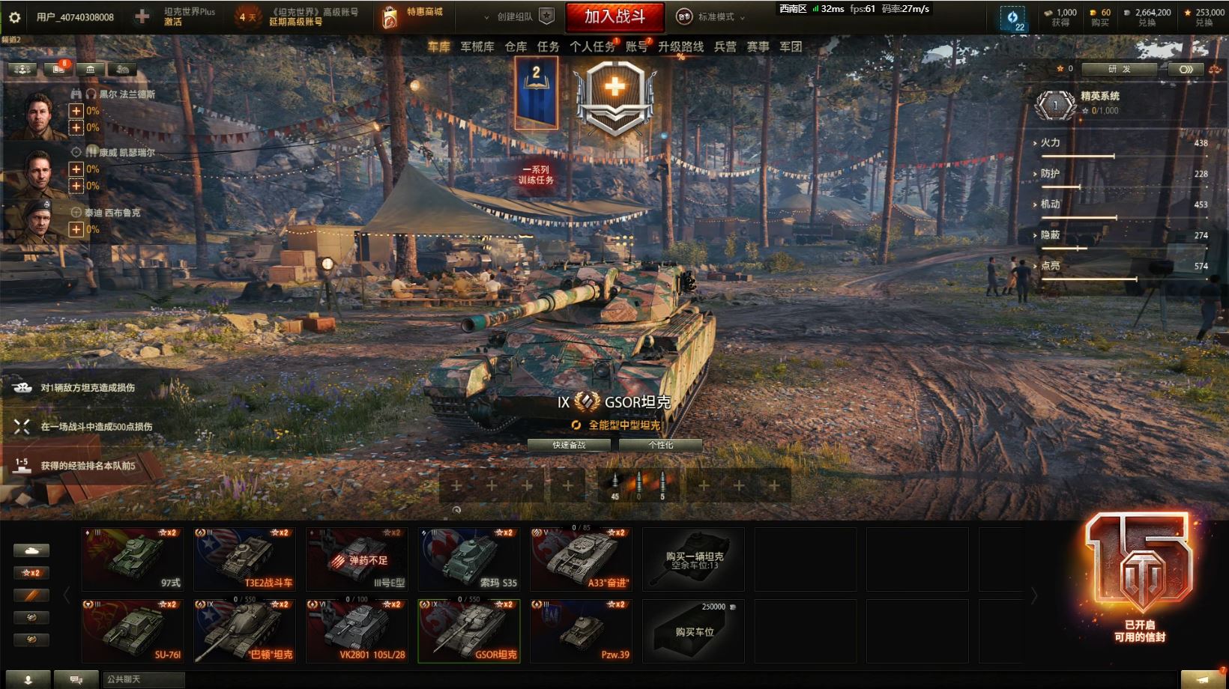Open the chat channels speech bubble icon
The image size is (1229, 689).
tap(76, 679)
